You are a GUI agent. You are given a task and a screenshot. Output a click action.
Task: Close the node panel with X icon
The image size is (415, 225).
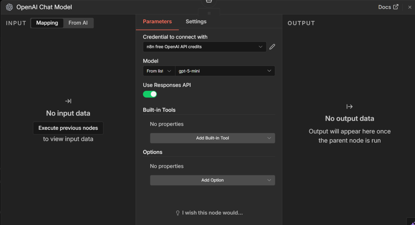(x=410, y=7)
